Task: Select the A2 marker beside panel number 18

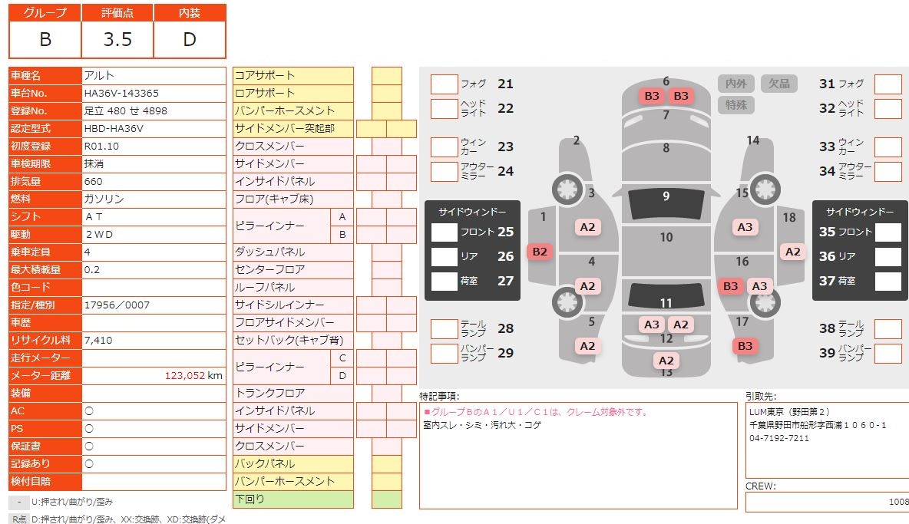Action: coord(792,251)
